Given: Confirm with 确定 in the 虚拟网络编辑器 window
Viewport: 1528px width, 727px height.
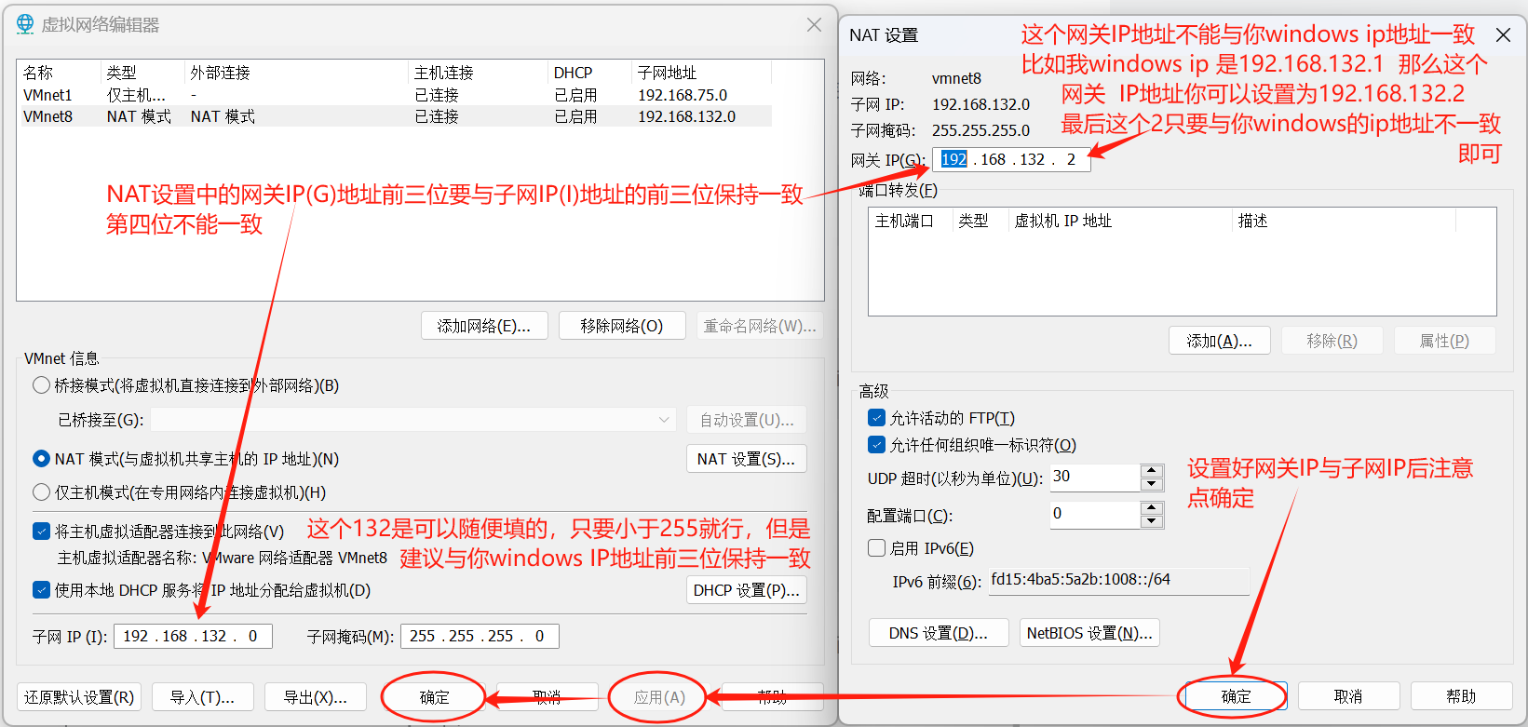Looking at the screenshot, I should 435,697.
